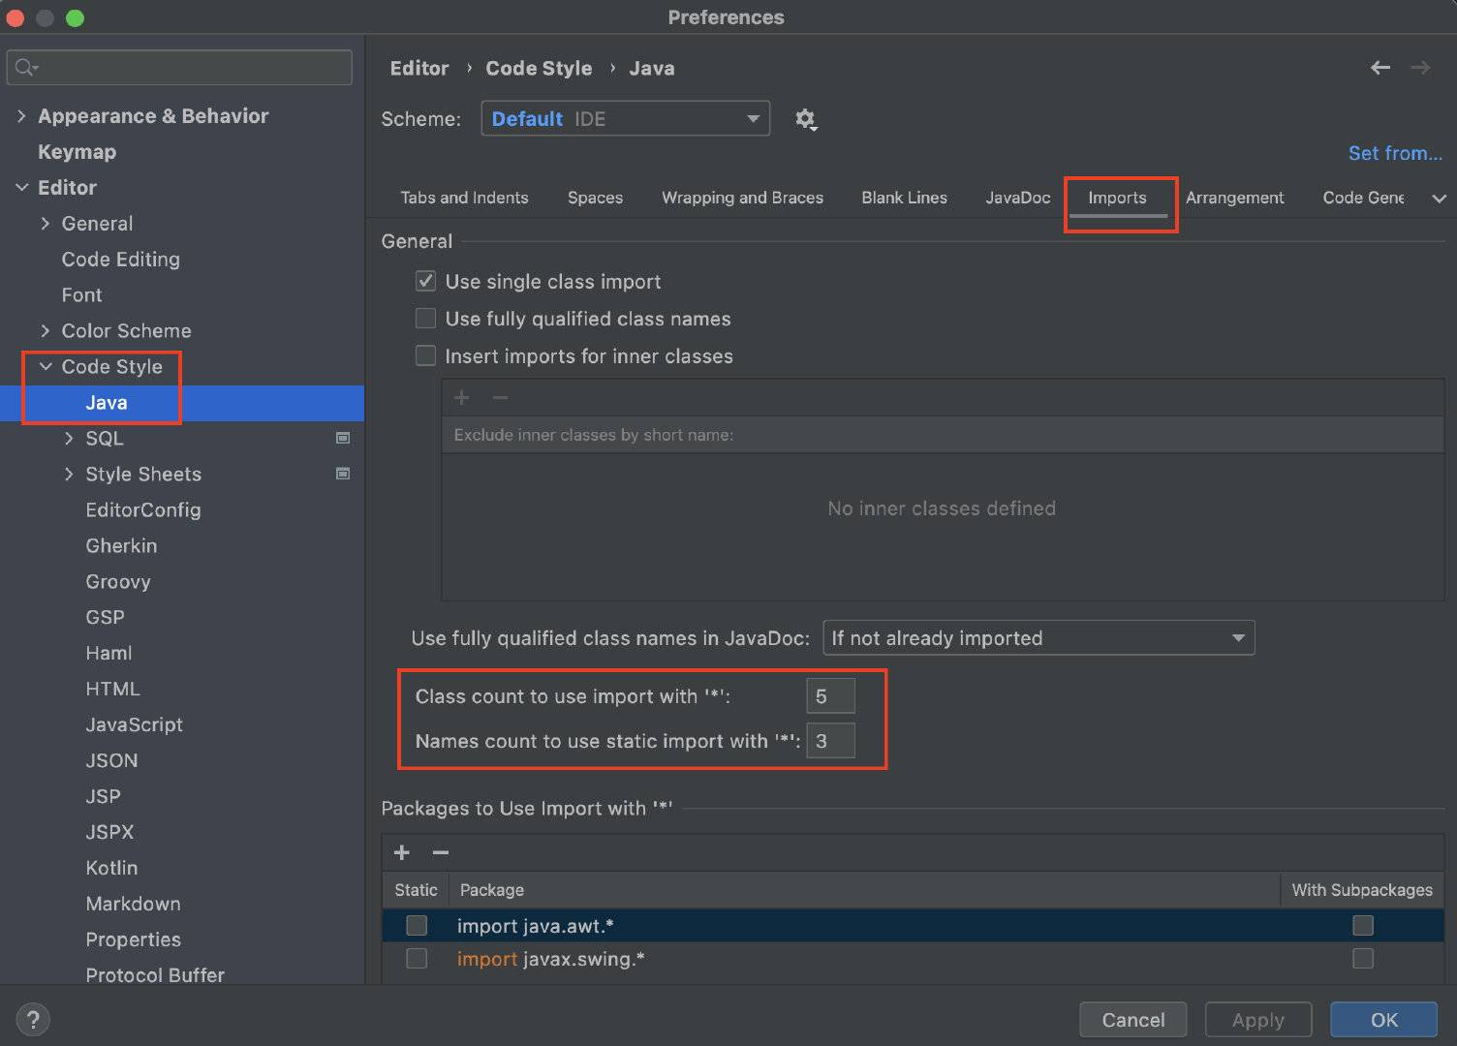Switch to Spaces tab

click(x=595, y=198)
